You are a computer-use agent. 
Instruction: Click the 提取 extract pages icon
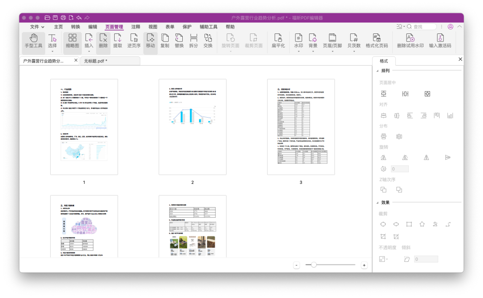(x=118, y=41)
